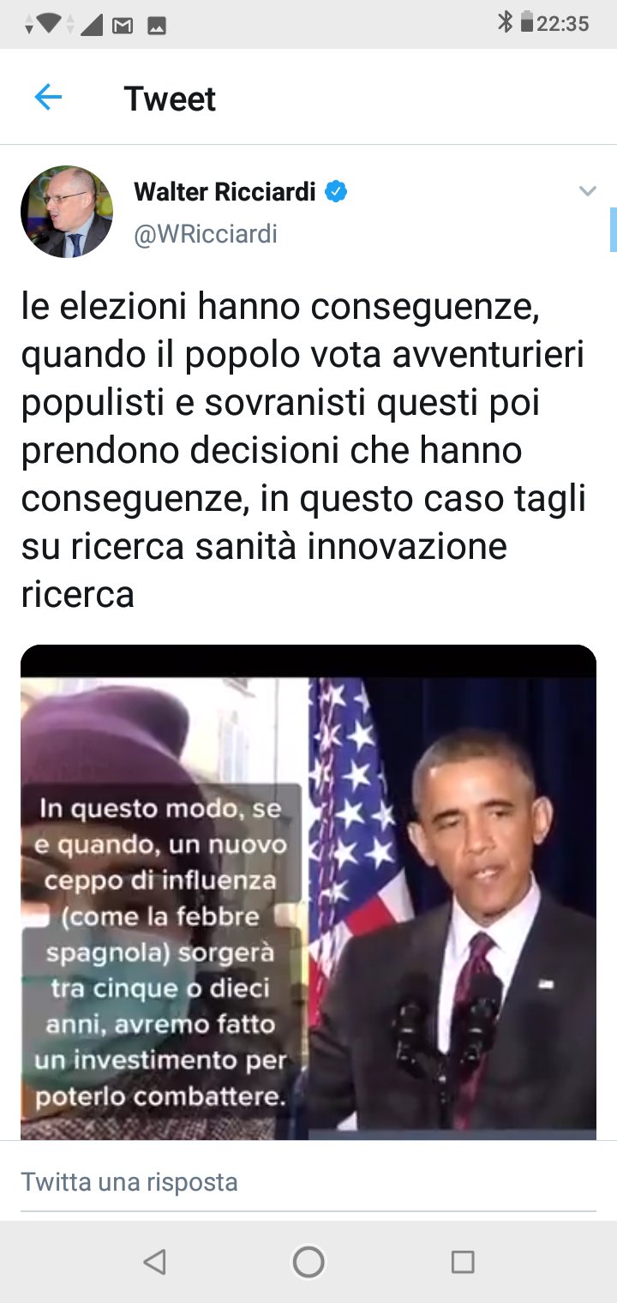Play the embedded Obama video
This screenshot has width=617, height=1303.
pos(308,892)
